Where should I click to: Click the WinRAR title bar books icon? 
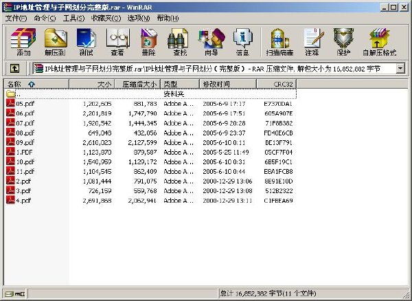pyautogui.click(x=8, y=7)
